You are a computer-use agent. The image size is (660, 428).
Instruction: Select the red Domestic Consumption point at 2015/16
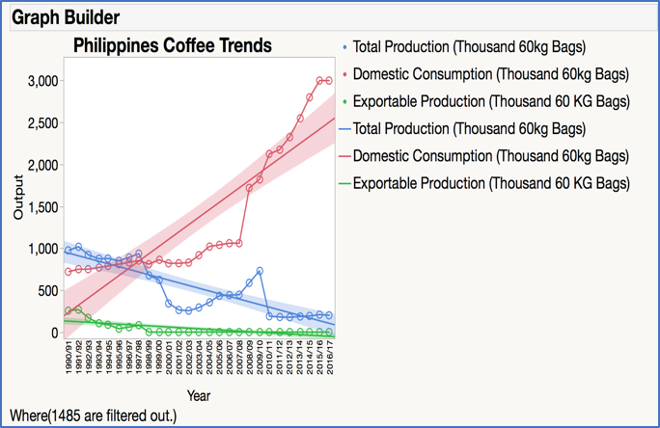(x=319, y=80)
